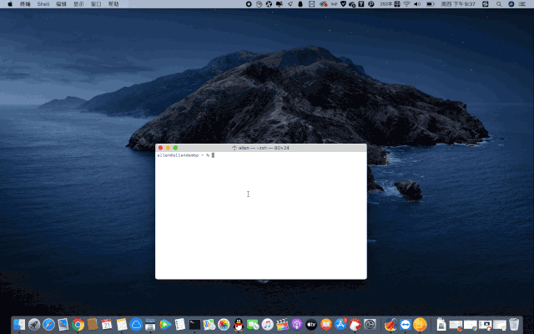Open Podcasts from the Dock
The width and height of the screenshot is (534, 334).
tap(297, 324)
